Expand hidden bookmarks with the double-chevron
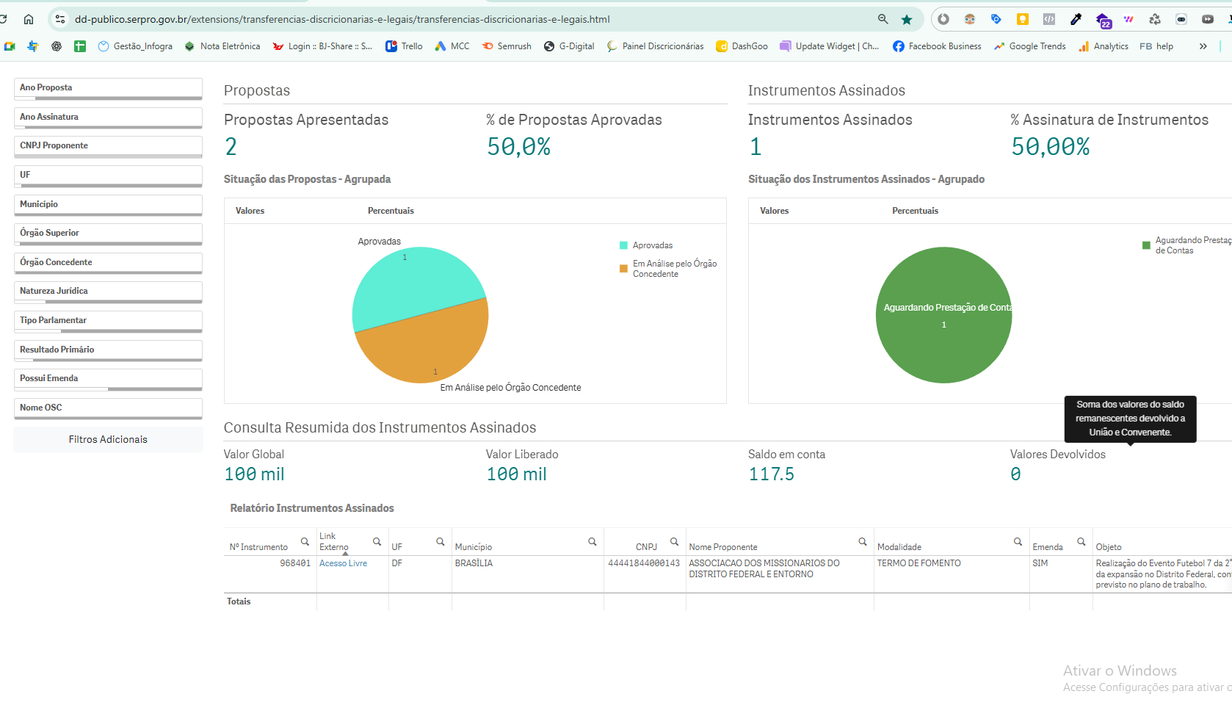The height and width of the screenshot is (705, 1232). pos(1203,46)
